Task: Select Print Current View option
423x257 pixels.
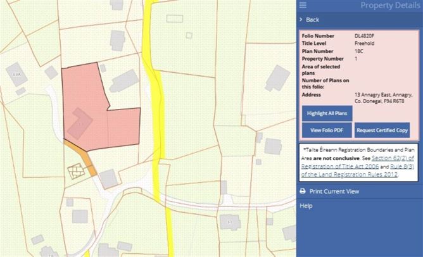Action: [336, 191]
